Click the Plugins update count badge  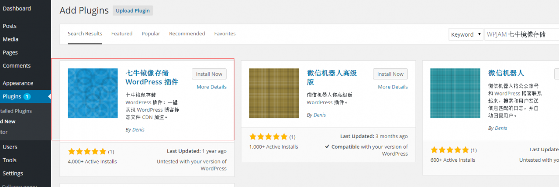[x=27, y=96]
